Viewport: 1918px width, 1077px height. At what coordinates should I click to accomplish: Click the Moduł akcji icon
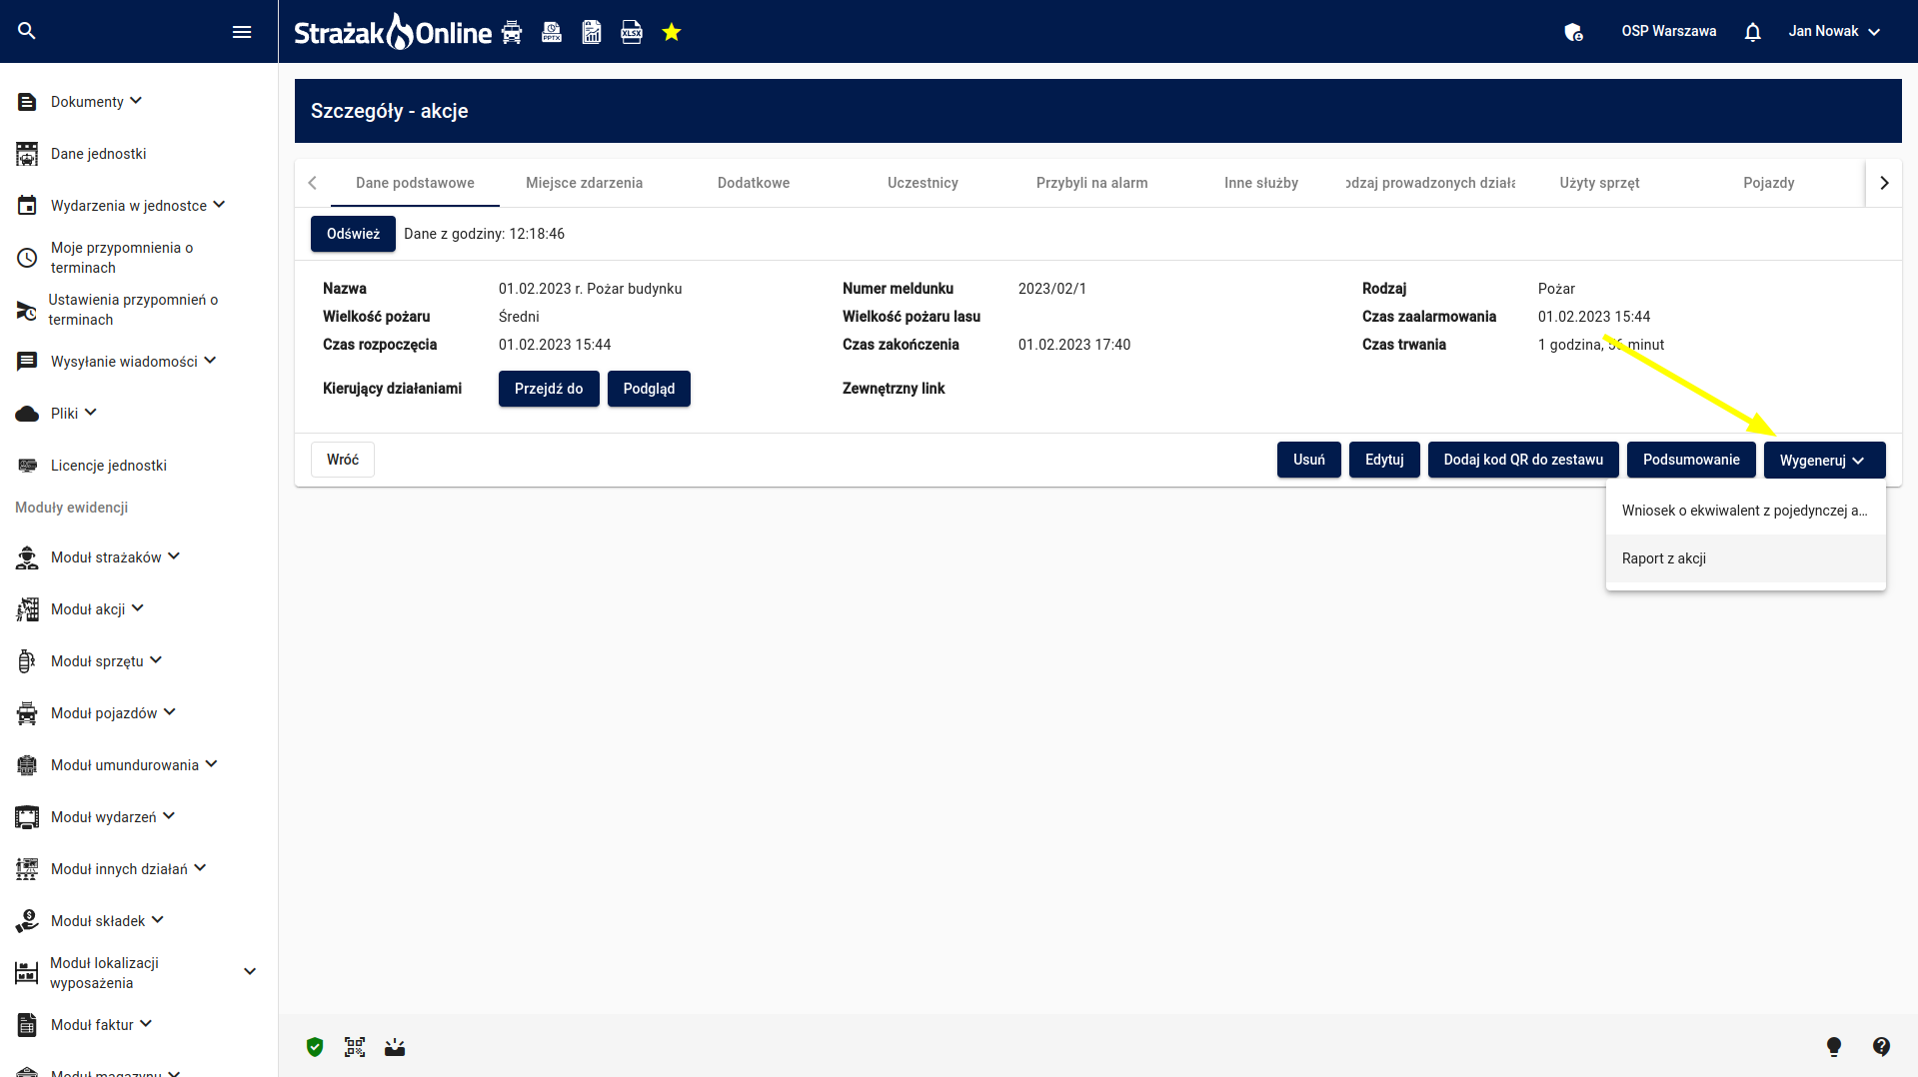tap(27, 609)
